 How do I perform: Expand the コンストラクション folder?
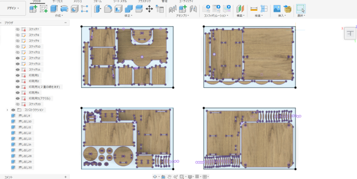click(x=7, y=110)
